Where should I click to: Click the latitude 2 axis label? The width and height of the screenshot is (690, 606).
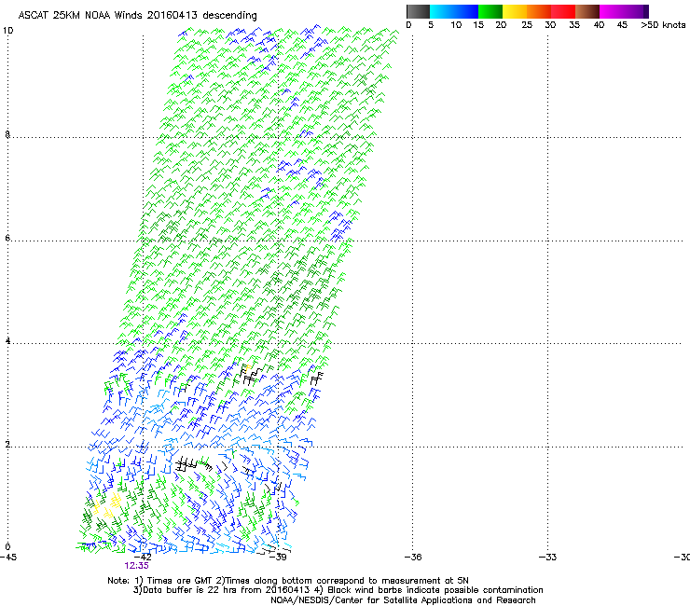point(7,444)
